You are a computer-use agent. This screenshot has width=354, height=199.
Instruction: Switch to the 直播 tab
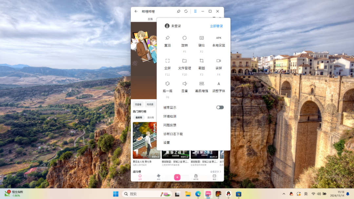[x=150, y=19]
